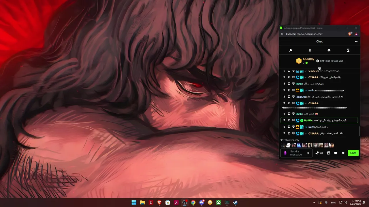Delete legal0tb's chat message

[284, 97]
